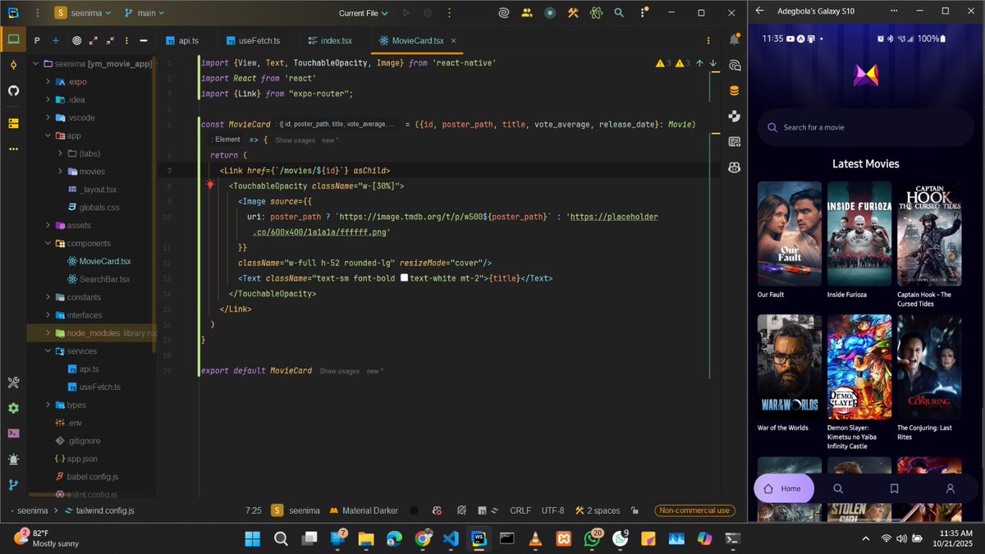This screenshot has width=985, height=554.
Task: Open IDE notifications bell
Action: [734, 39]
